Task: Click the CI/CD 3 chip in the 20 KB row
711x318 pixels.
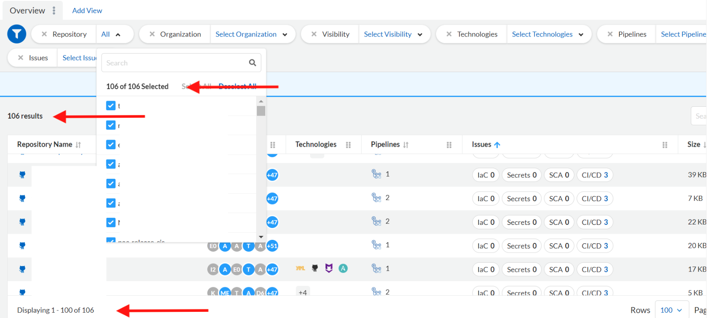Action: click(x=595, y=246)
